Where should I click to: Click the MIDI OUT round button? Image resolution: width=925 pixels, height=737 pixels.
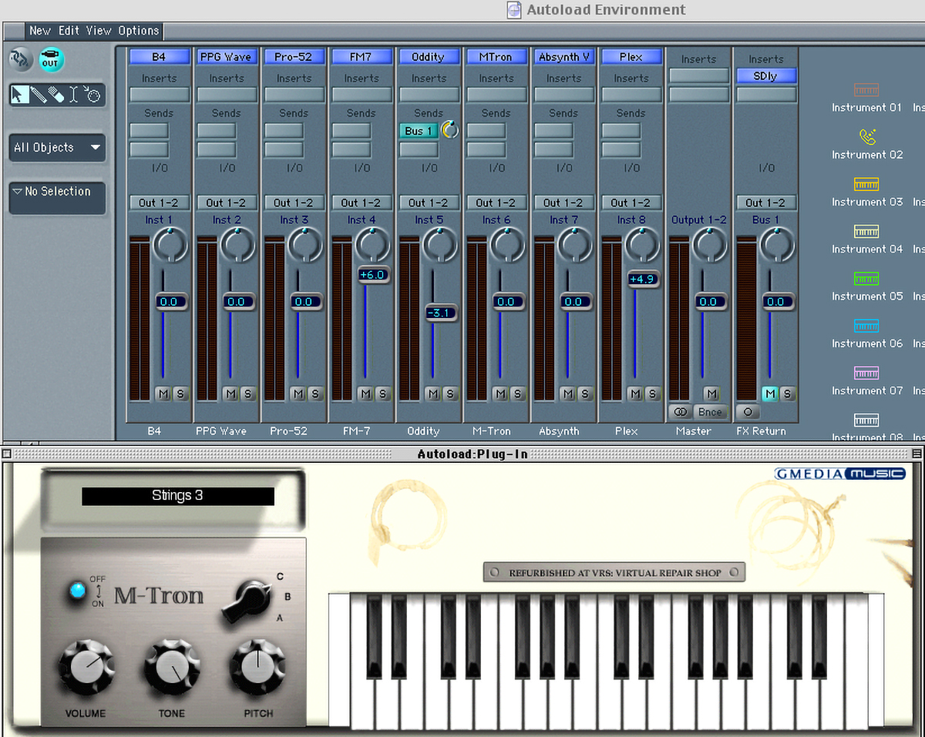(52, 59)
